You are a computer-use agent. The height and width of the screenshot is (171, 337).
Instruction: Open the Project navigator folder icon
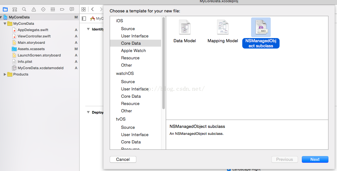point(5,9)
